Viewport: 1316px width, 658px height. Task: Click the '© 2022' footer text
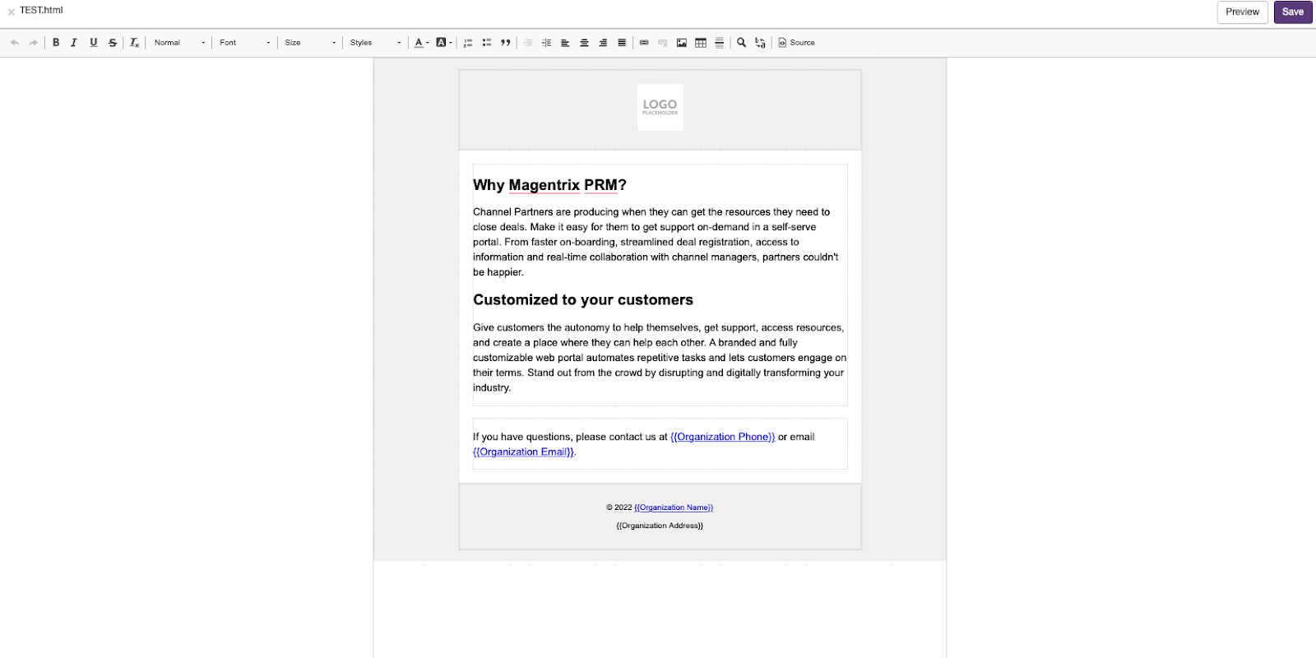tap(619, 507)
